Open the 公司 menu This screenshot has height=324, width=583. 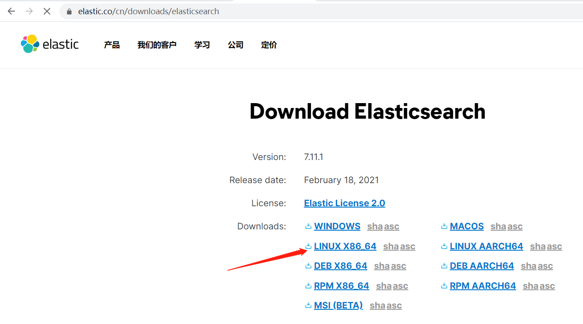click(236, 45)
